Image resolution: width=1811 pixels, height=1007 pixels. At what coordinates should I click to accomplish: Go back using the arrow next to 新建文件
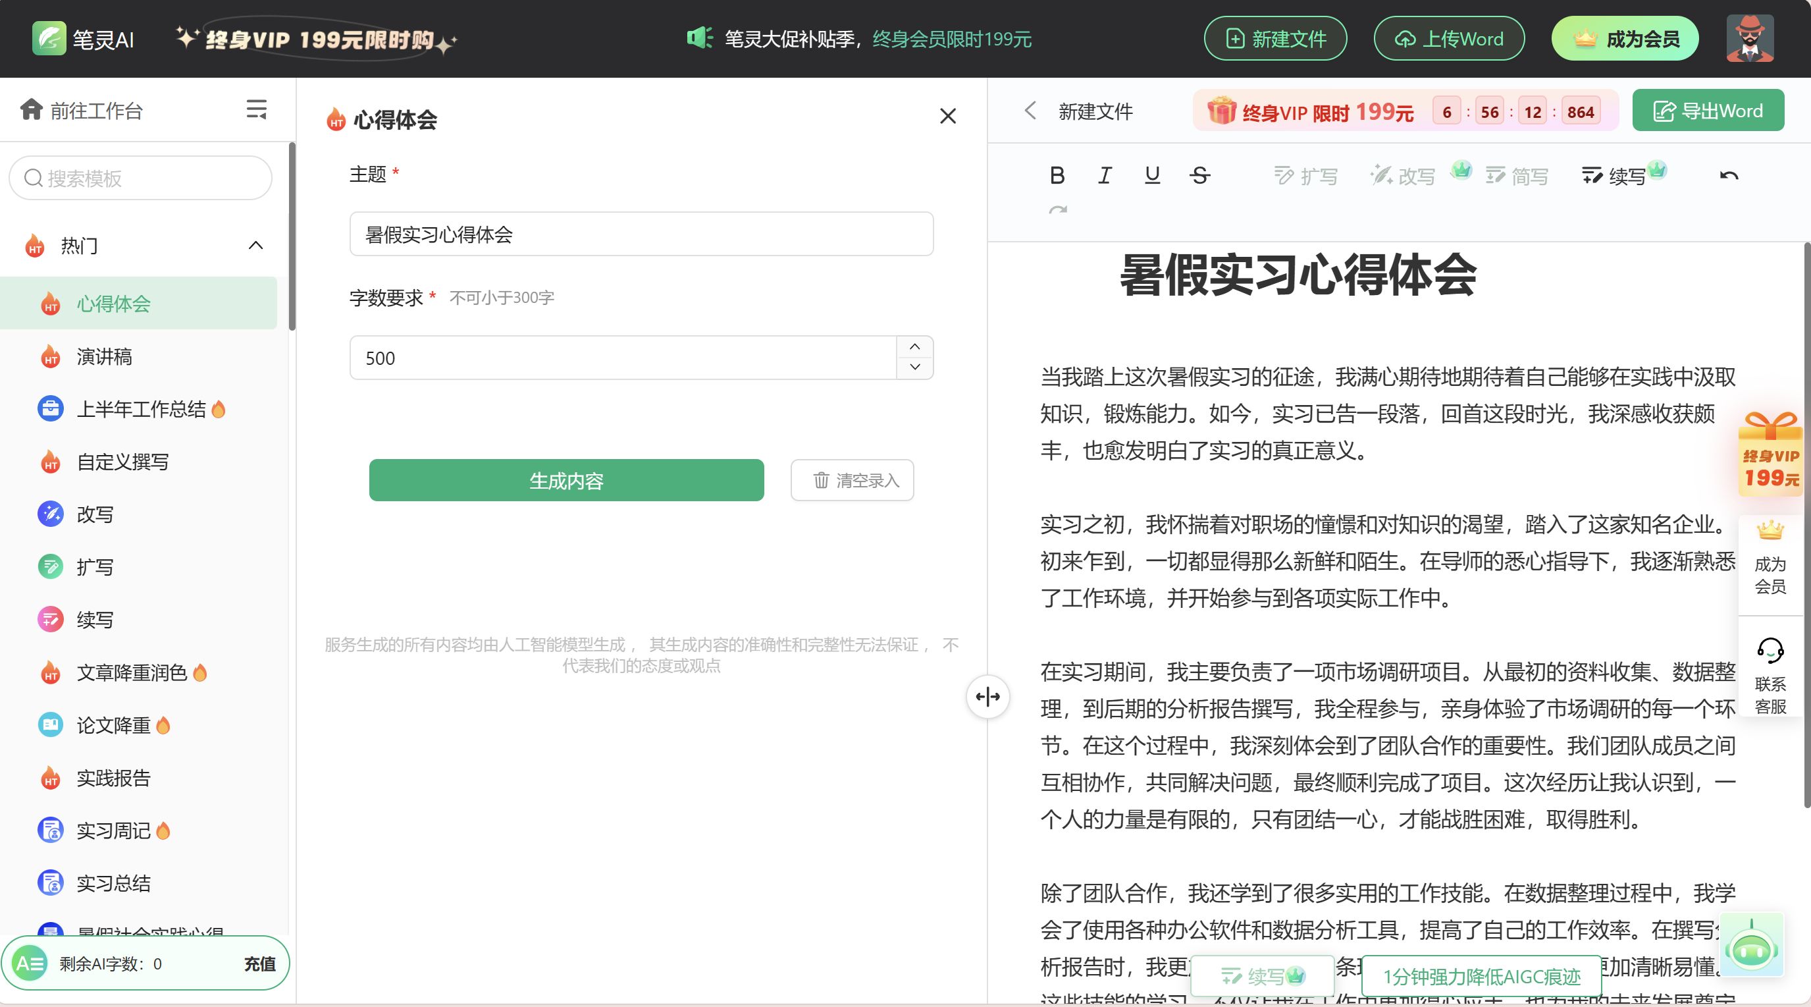1031,111
